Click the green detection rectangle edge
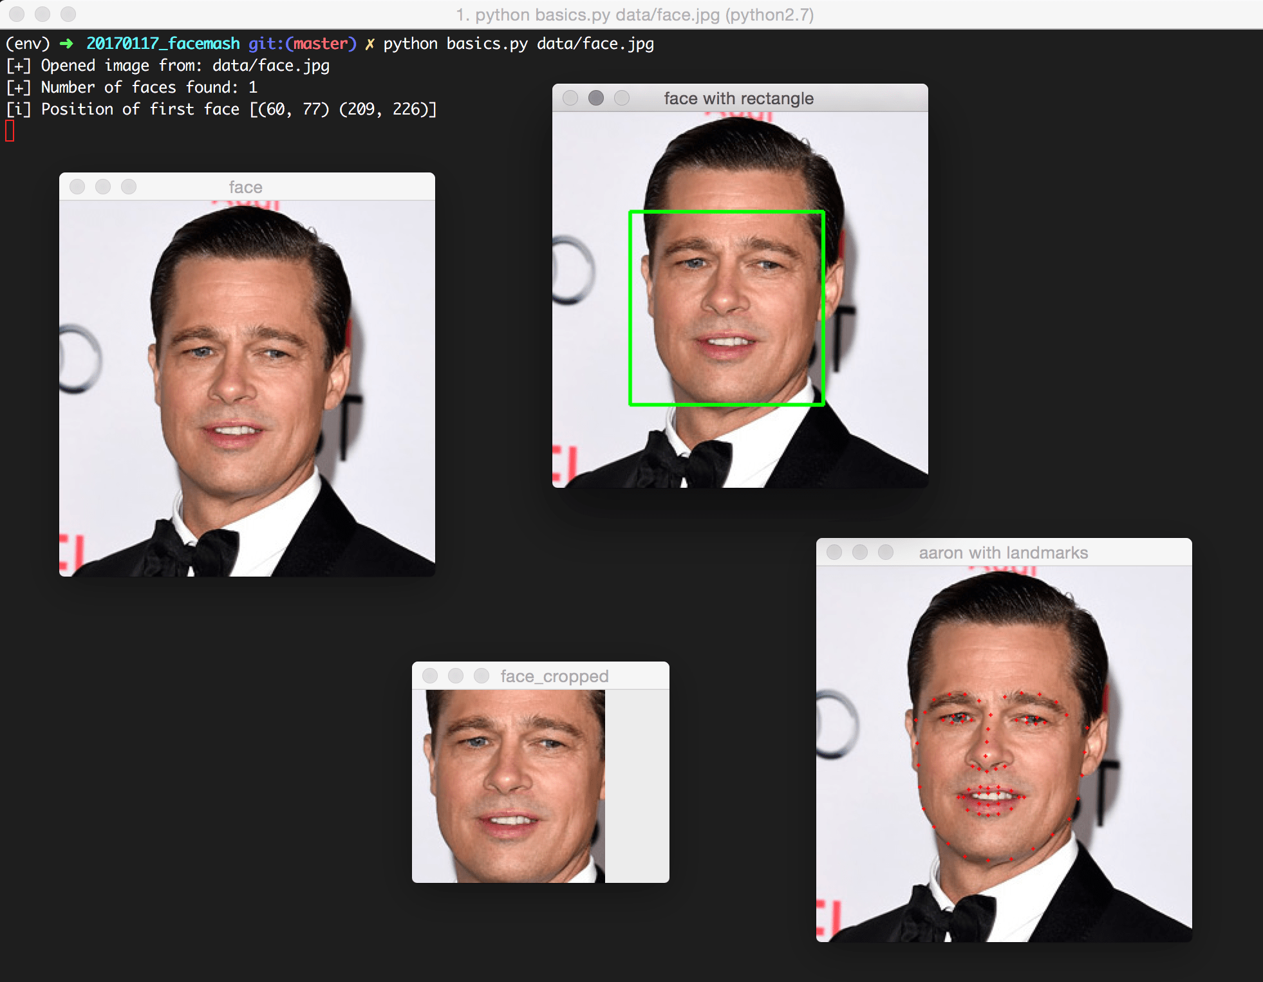 click(x=630, y=309)
